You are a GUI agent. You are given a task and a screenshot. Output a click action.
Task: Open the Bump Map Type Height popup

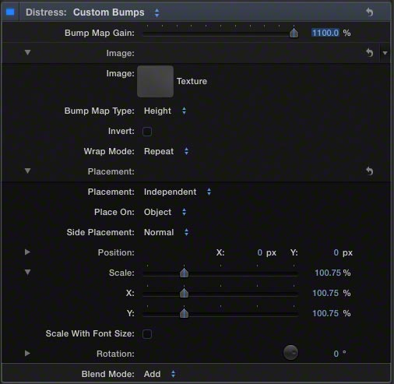tap(165, 111)
